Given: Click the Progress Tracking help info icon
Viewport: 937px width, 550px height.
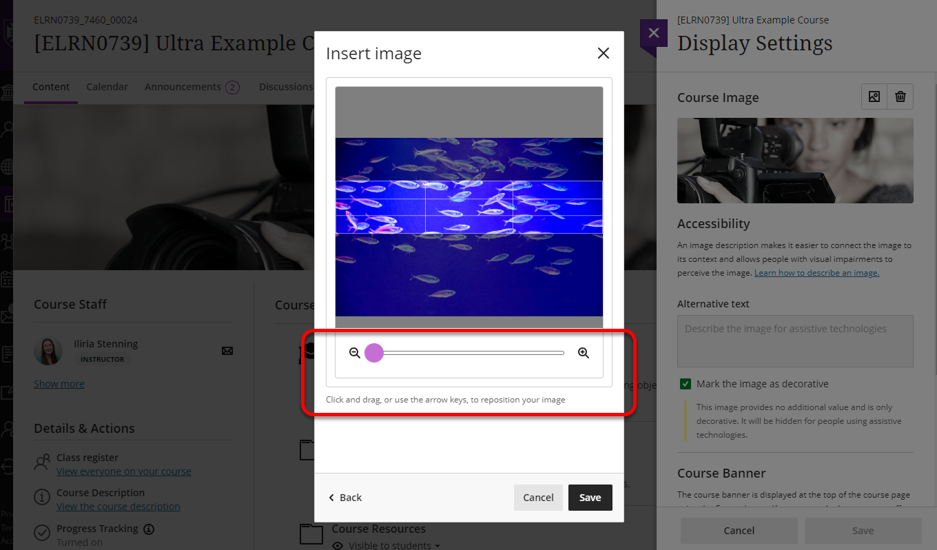Looking at the screenshot, I should click(x=149, y=529).
